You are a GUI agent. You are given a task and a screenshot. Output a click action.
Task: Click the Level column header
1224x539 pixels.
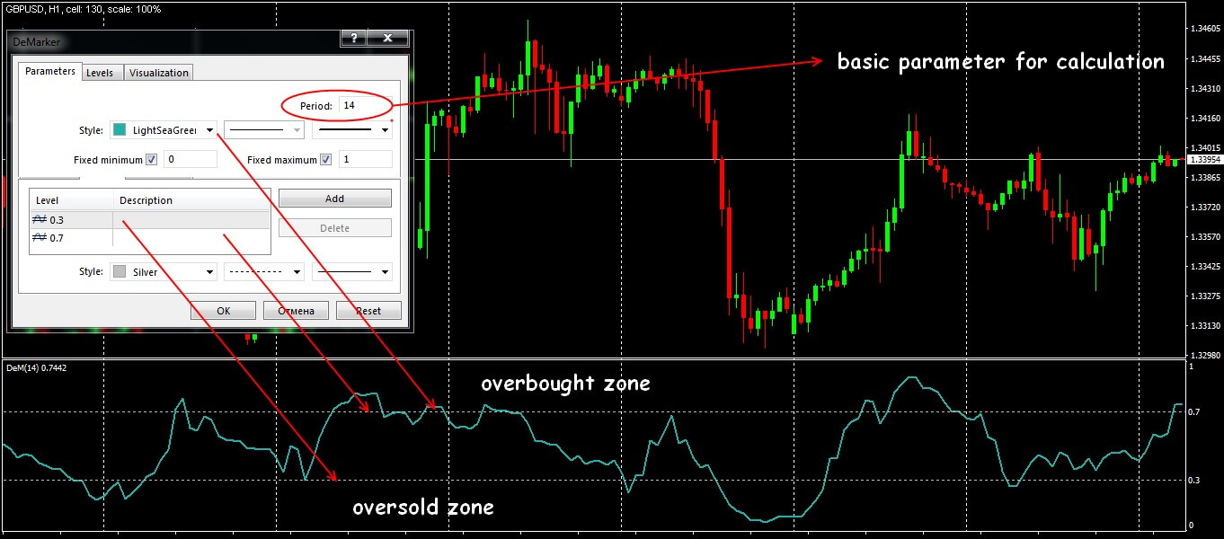click(x=72, y=200)
